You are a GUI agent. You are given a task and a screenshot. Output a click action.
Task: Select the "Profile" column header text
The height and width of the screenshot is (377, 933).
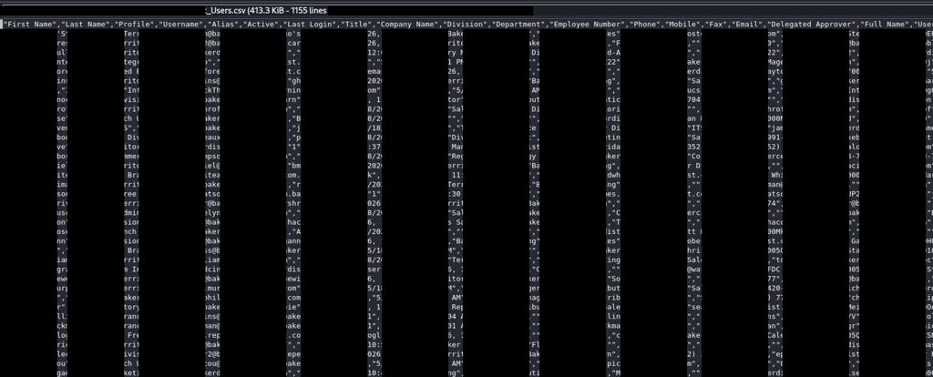click(135, 25)
